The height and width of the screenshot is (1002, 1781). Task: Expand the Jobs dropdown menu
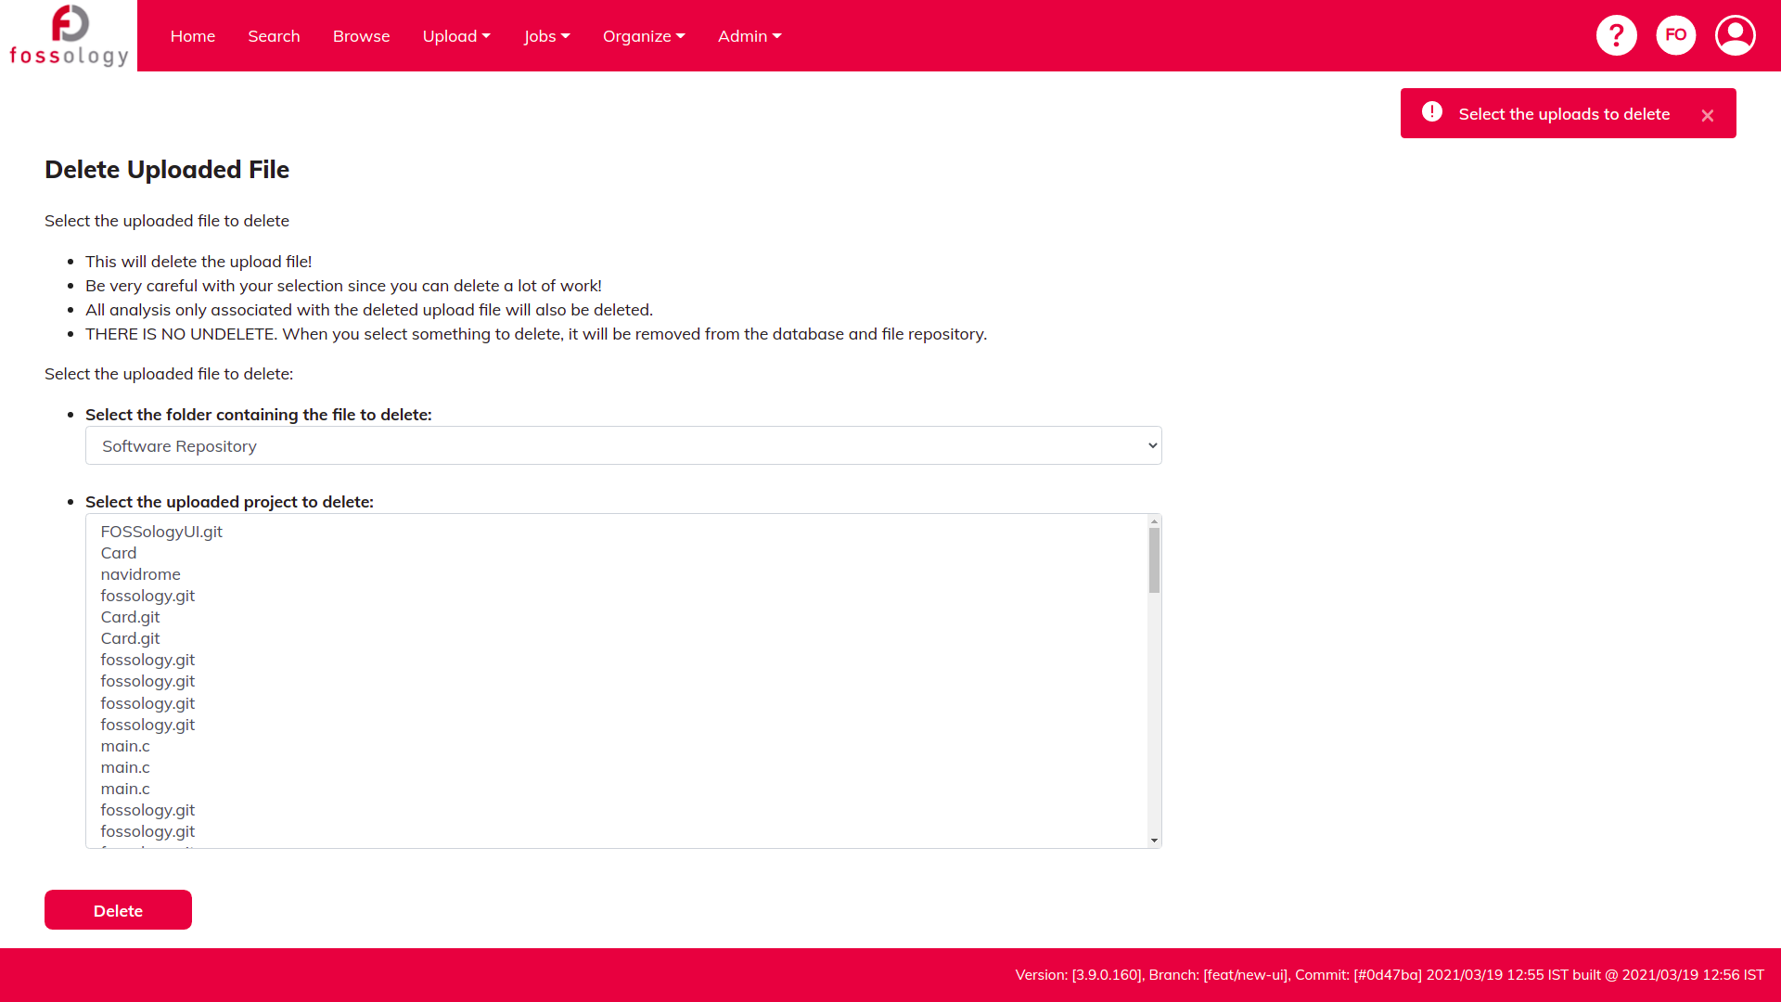(x=545, y=35)
